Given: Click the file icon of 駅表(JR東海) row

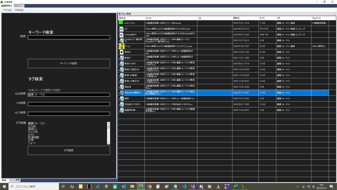Looking at the screenshot, I should [x=121, y=75].
